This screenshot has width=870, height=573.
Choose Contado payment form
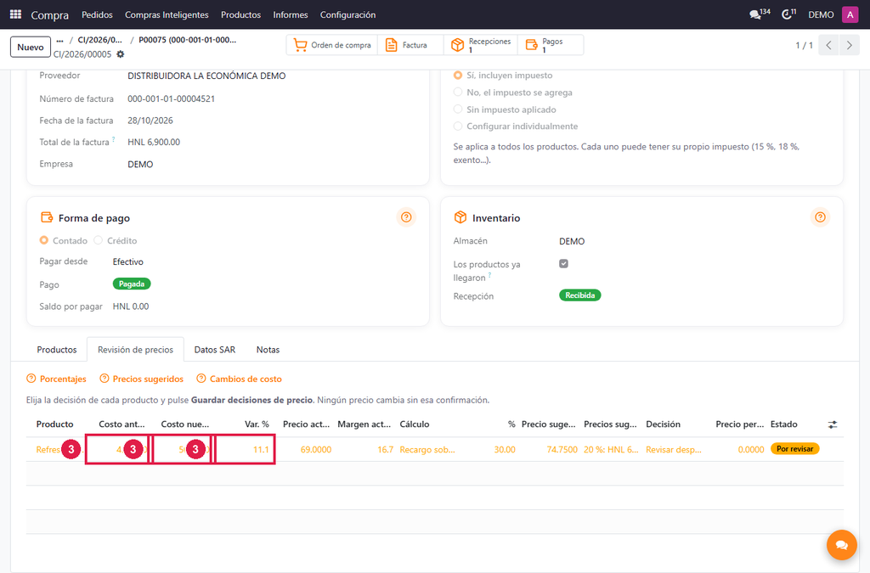(44, 240)
